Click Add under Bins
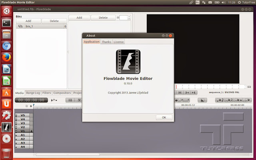Image resolution: width=256 pixels, height=160 pixels. 28,21
